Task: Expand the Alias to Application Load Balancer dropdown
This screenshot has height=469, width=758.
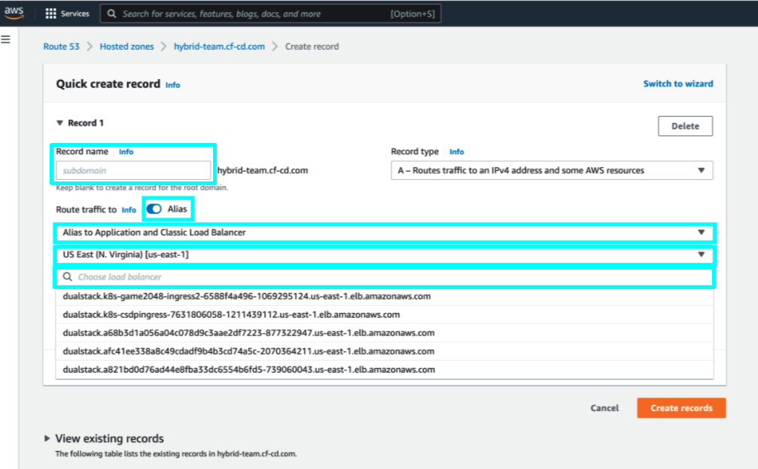Action: (384, 233)
